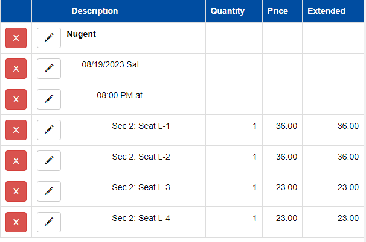
Task: Remove Seat L-4 from the order
Action: tap(16, 222)
